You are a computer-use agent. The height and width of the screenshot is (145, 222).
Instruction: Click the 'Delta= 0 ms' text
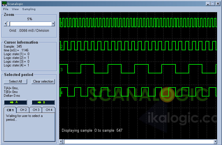click(x=12, y=96)
